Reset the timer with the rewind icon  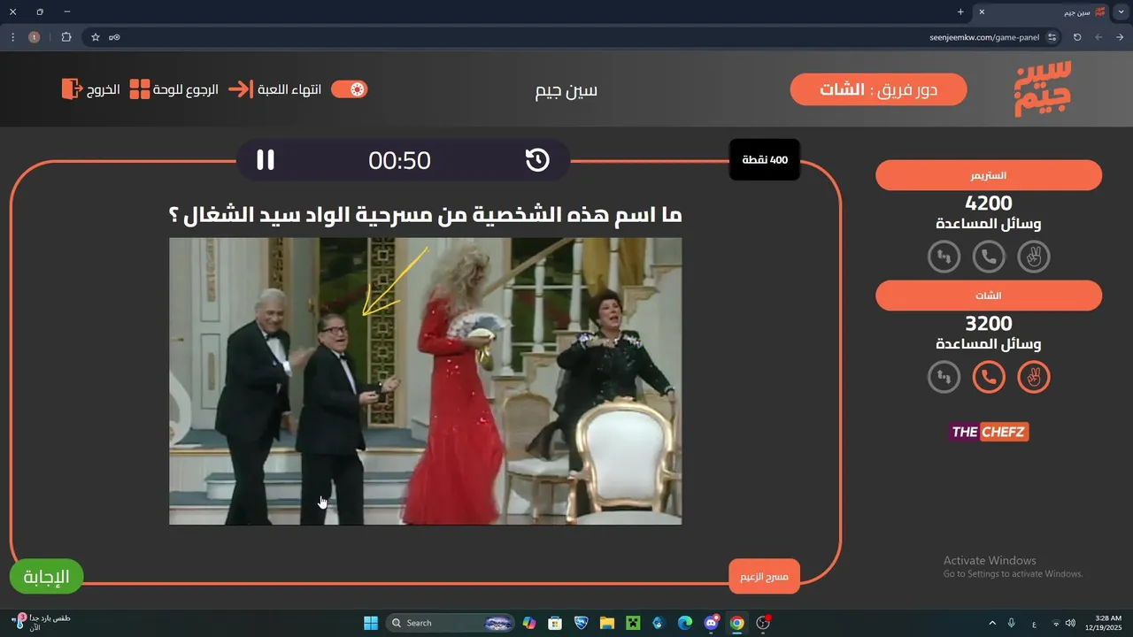coord(537,160)
